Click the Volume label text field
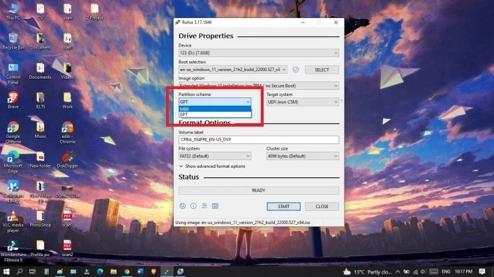The image size is (494, 277). [259, 140]
